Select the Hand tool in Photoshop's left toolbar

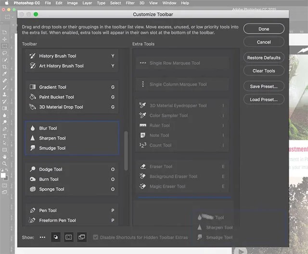pos(4,157)
